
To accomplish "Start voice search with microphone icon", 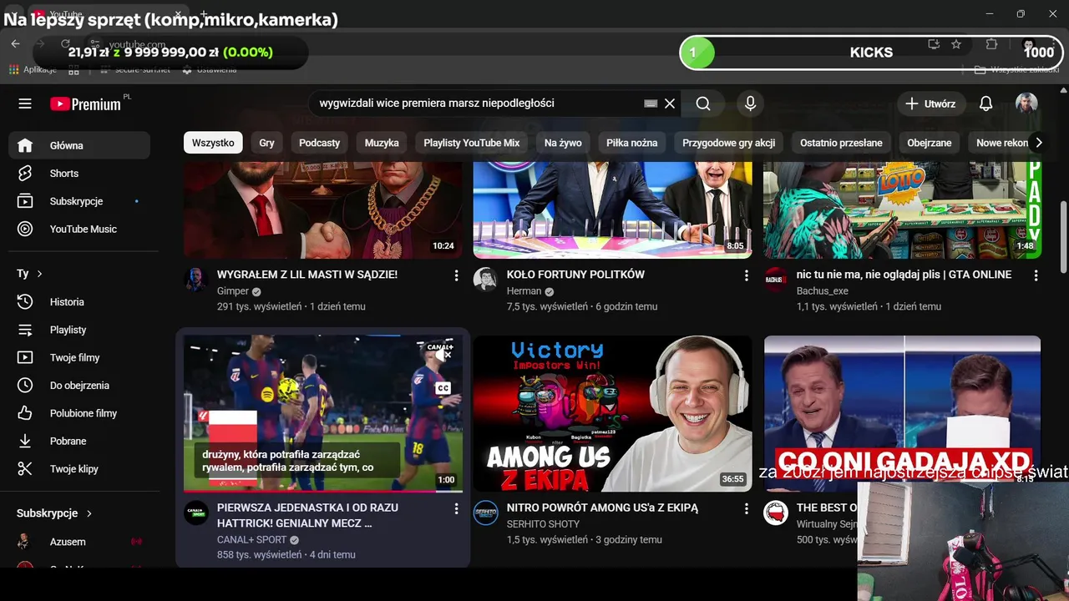I will [750, 104].
